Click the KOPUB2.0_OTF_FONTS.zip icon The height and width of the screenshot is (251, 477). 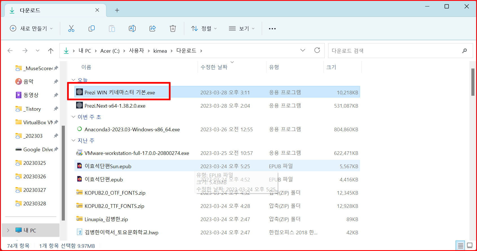coord(79,192)
